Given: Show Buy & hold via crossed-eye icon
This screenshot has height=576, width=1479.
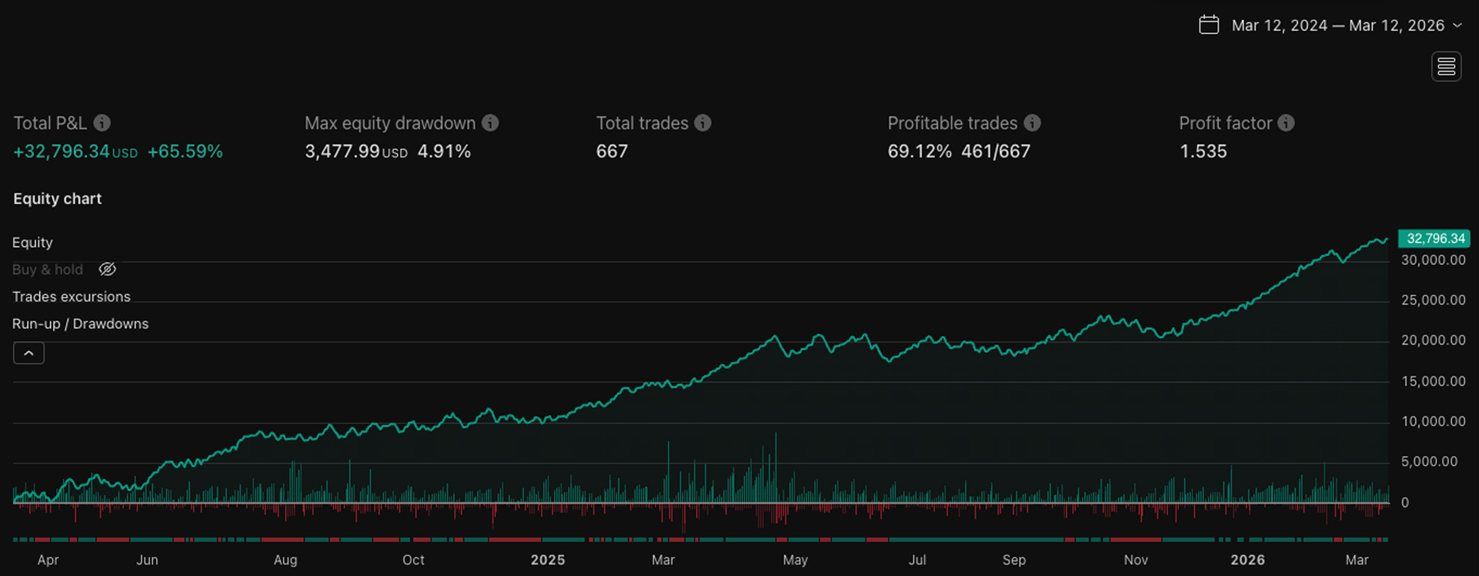Looking at the screenshot, I should point(107,269).
